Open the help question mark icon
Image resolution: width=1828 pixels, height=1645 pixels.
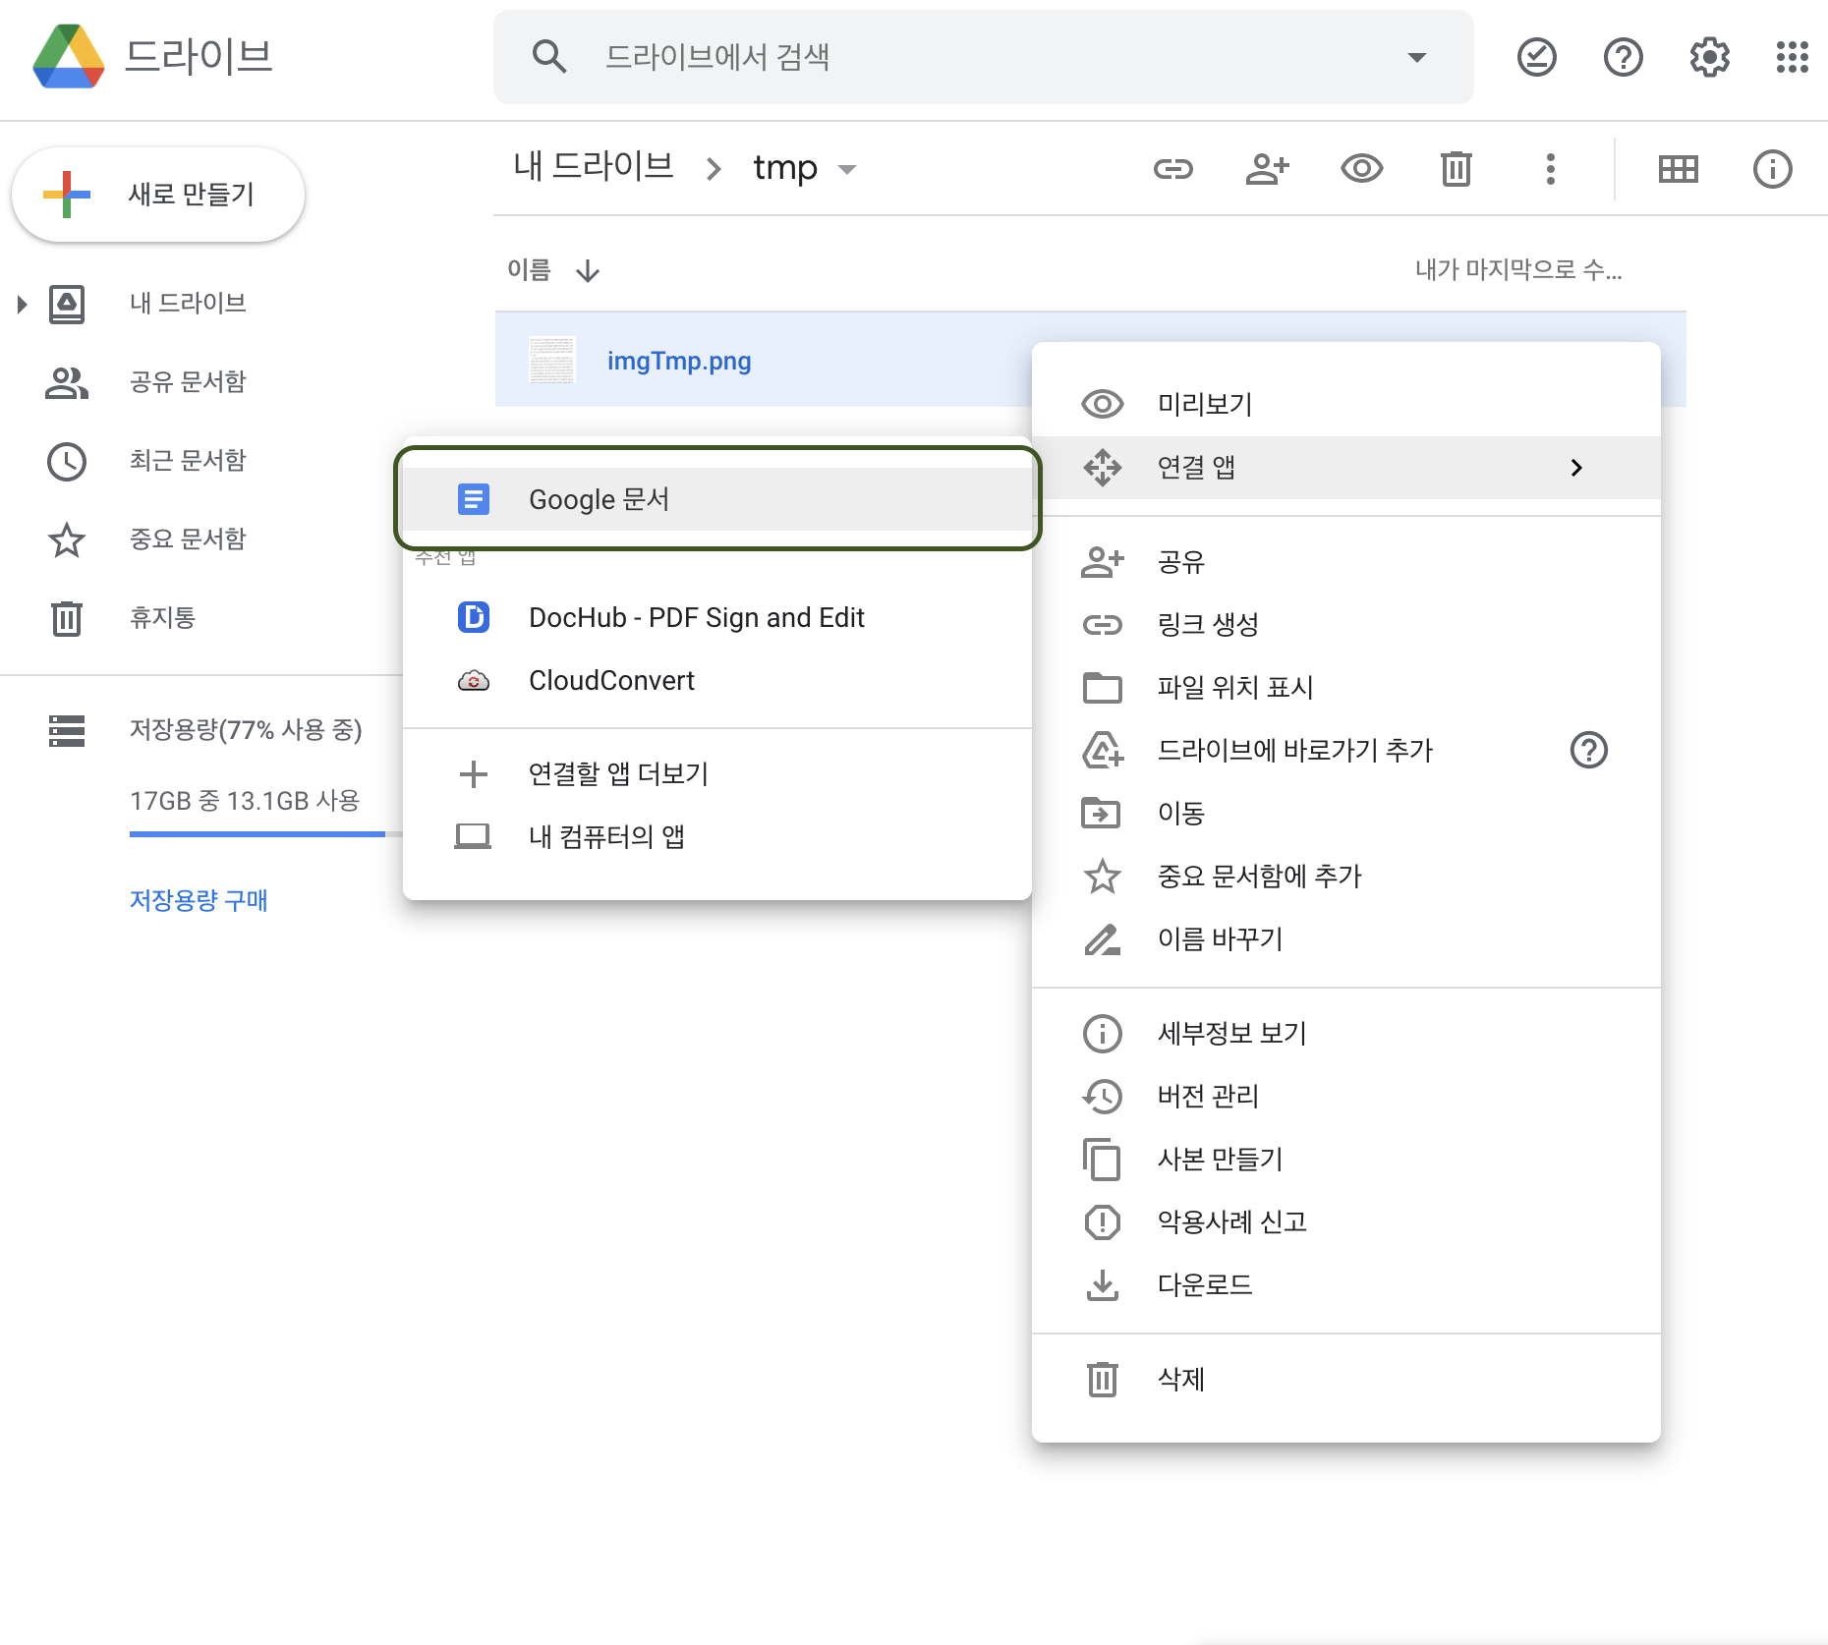pos(1623,57)
